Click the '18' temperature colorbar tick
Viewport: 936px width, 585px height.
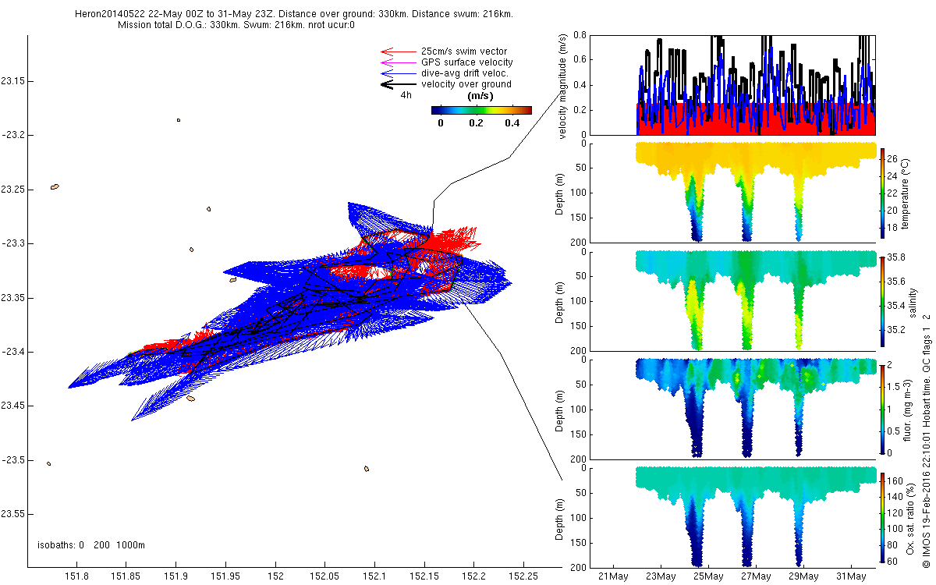[893, 228]
